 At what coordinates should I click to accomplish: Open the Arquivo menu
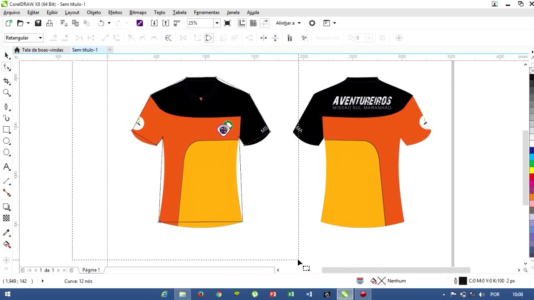coord(12,12)
